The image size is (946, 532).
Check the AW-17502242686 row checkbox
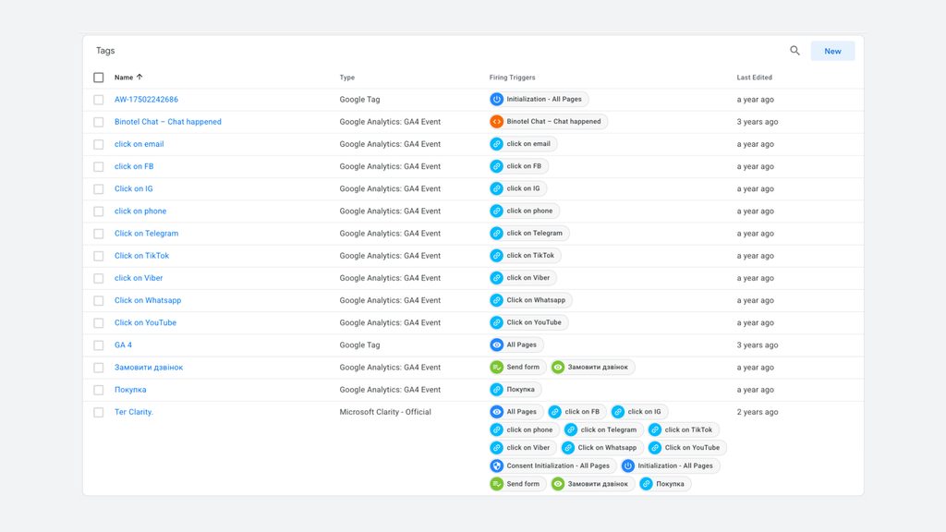(x=98, y=100)
